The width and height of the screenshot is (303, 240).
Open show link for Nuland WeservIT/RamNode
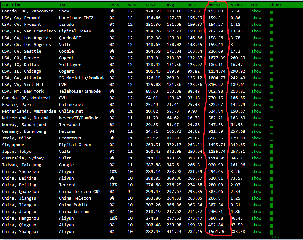[x=256, y=118]
